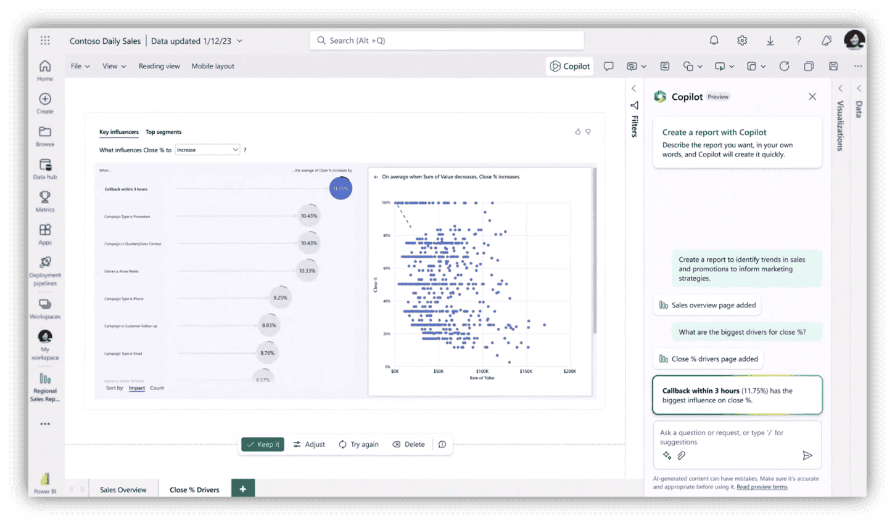This screenshot has height=525, width=895.
Task: Open the View menu
Action: coord(114,66)
